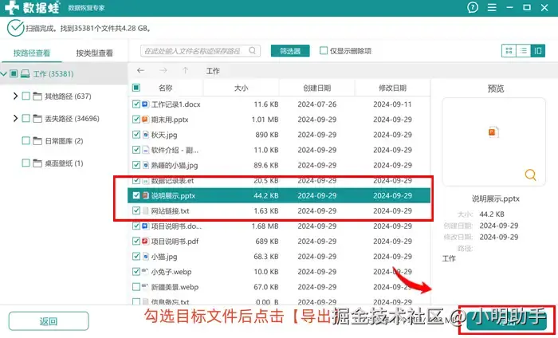Click the 日常图库 folder icon
Image resolution: width=558 pixels, height=338 pixels.
(x=37, y=141)
